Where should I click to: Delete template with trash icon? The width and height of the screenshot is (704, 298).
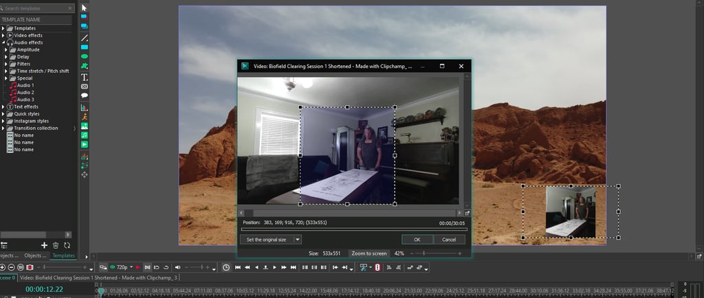click(x=56, y=245)
